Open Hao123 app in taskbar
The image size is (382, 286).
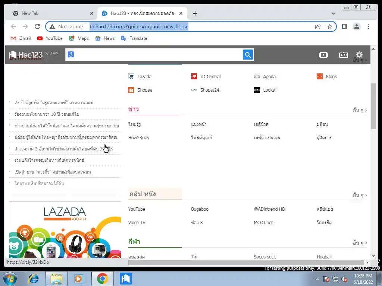[x=126, y=279]
